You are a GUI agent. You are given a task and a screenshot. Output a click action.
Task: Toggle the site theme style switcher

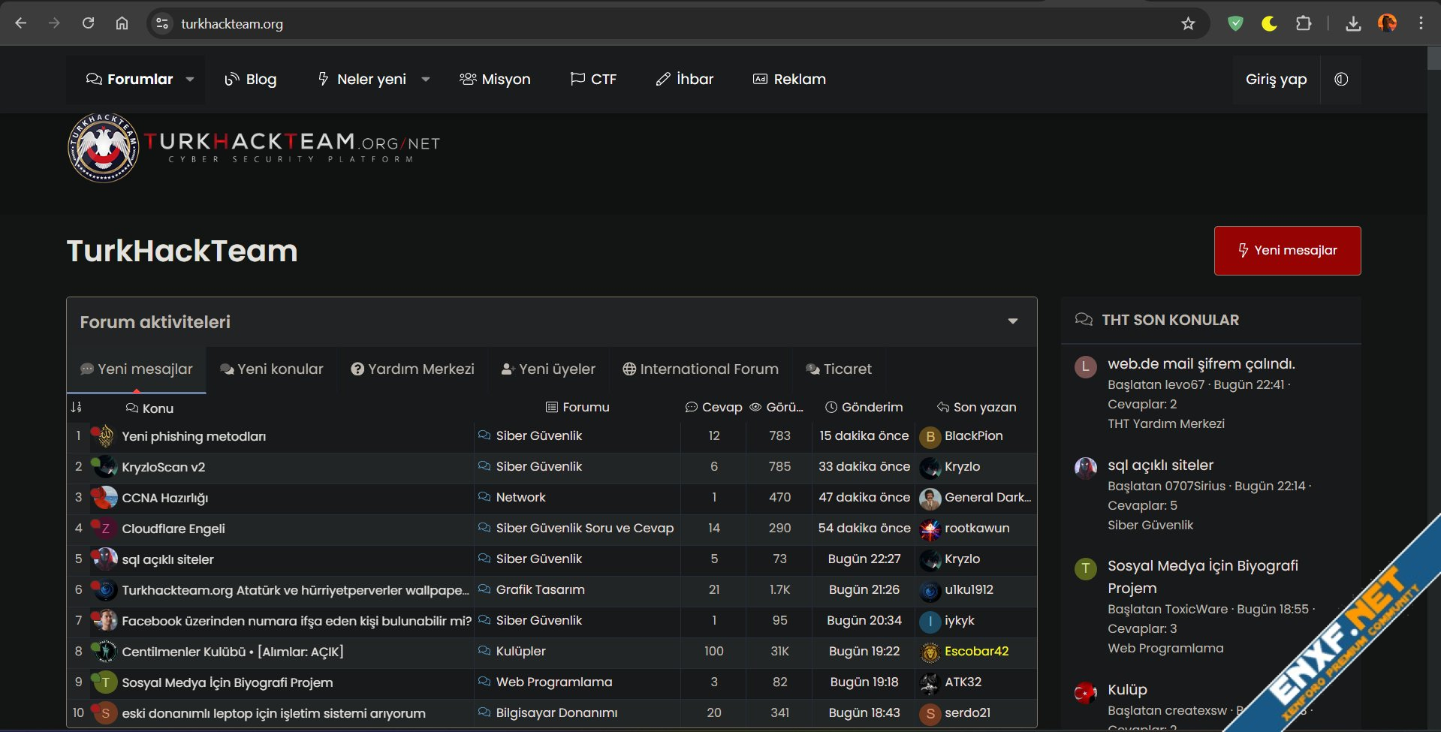[1341, 79]
